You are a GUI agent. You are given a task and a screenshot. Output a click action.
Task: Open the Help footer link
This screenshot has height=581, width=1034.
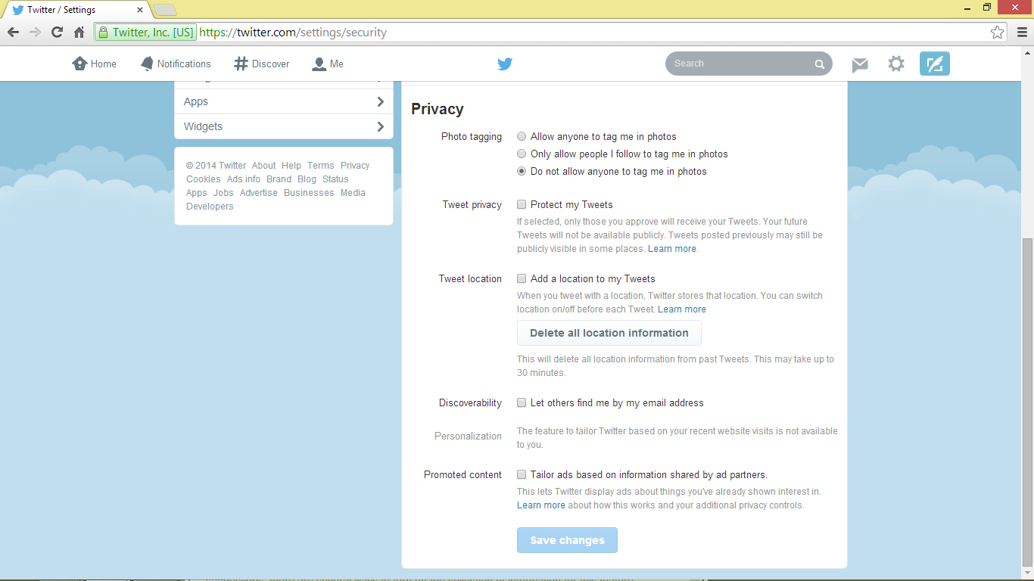[291, 166]
